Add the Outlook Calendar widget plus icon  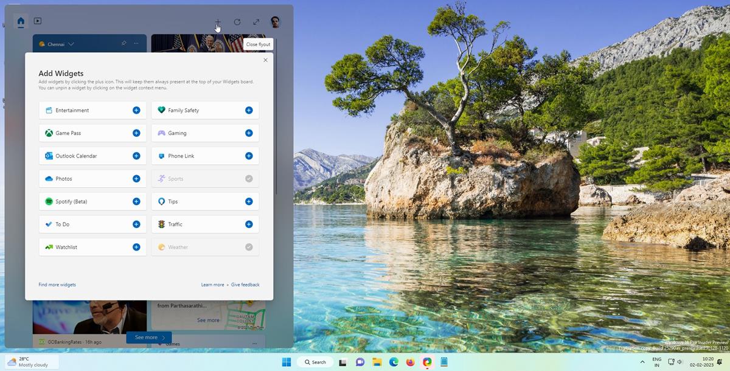136,156
